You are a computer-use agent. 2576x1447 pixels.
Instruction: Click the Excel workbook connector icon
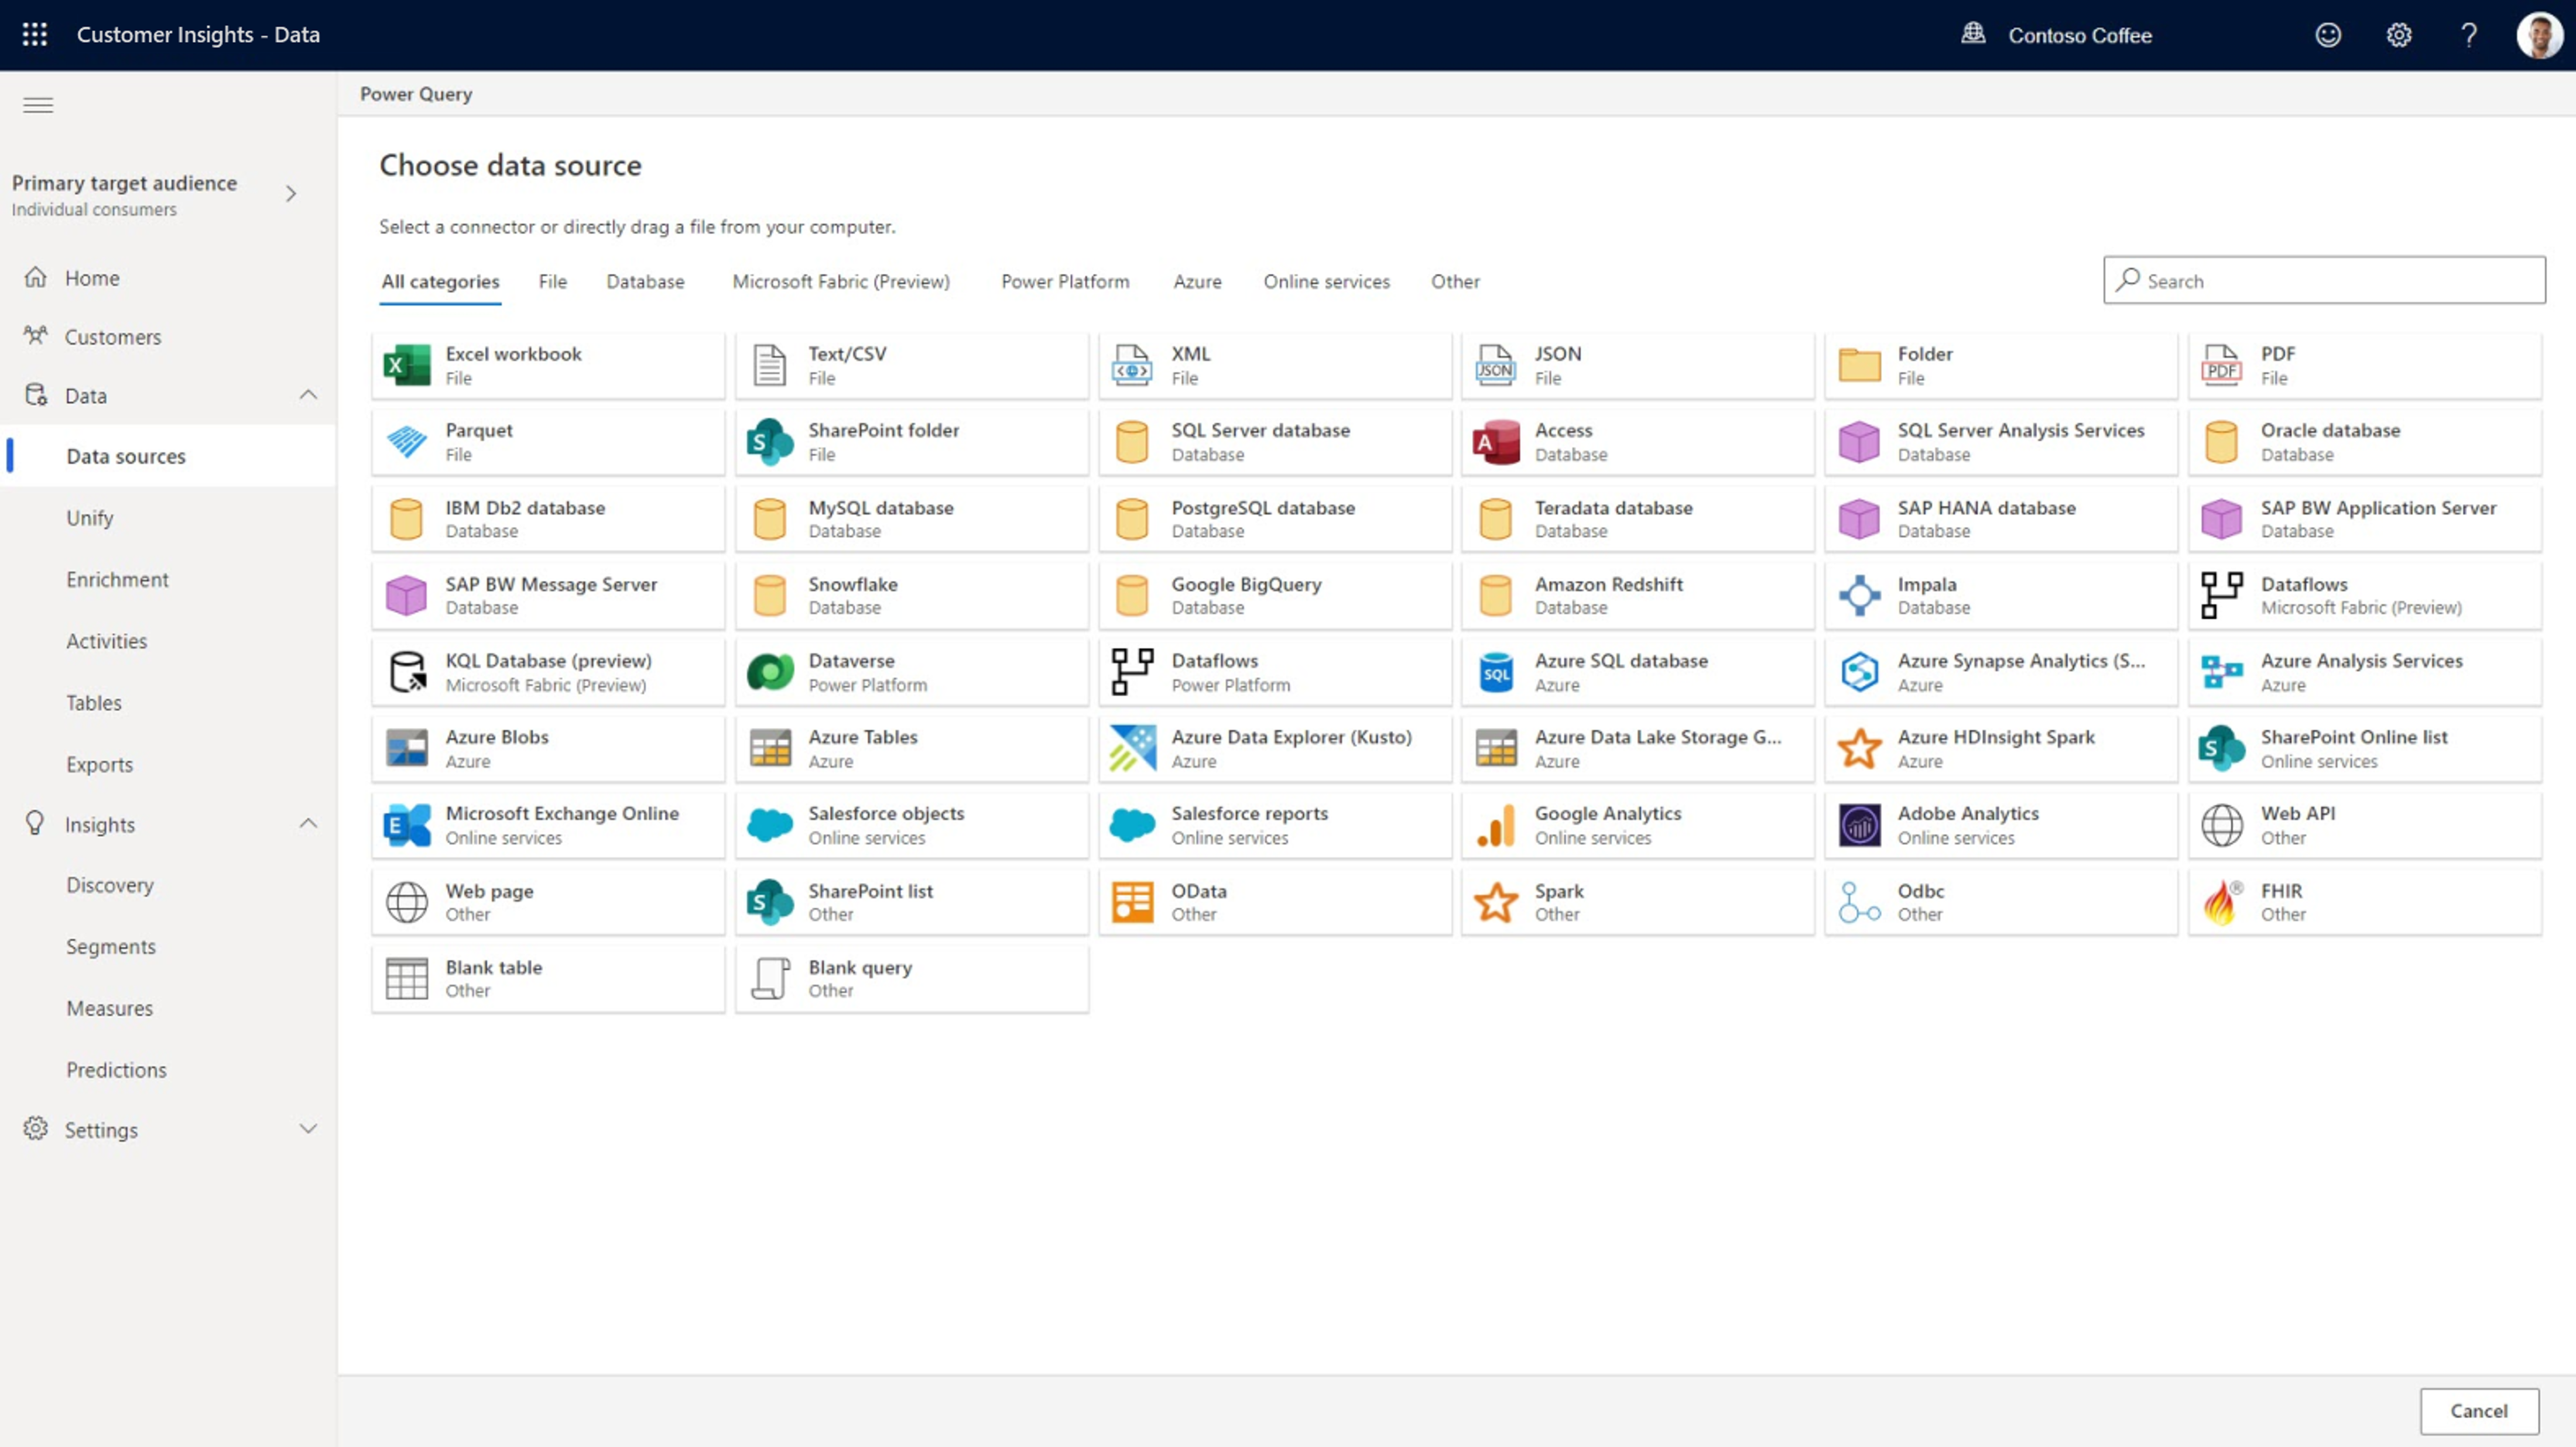(x=406, y=365)
